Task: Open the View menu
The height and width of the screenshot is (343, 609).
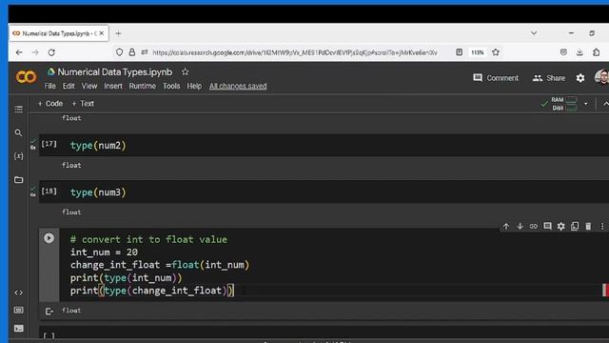Action: point(89,86)
